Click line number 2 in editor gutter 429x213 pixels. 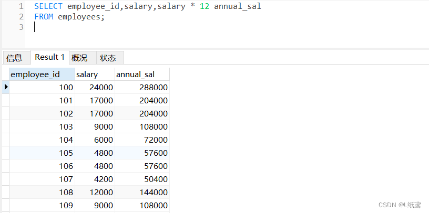click(21, 17)
